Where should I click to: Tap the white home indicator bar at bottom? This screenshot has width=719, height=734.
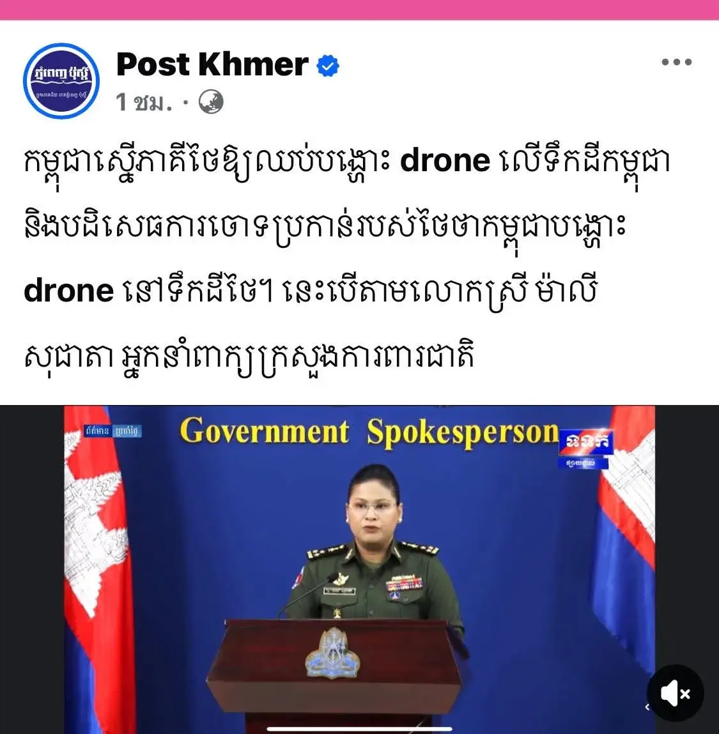pos(359,729)
